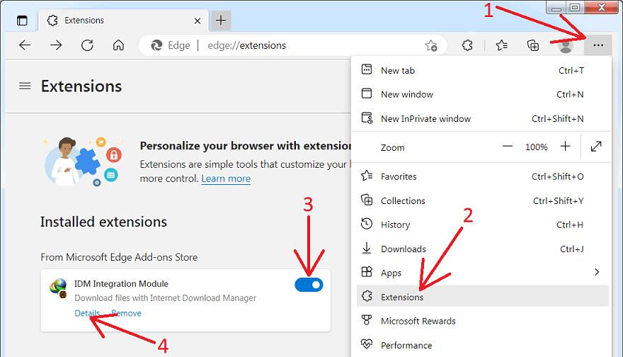
Task: Click the IDM Integration Module icon
Action: [58, 288]
